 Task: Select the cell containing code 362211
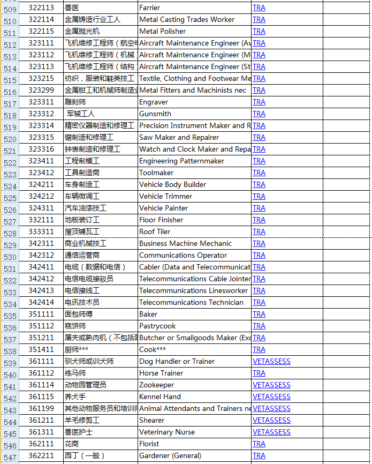41,456
